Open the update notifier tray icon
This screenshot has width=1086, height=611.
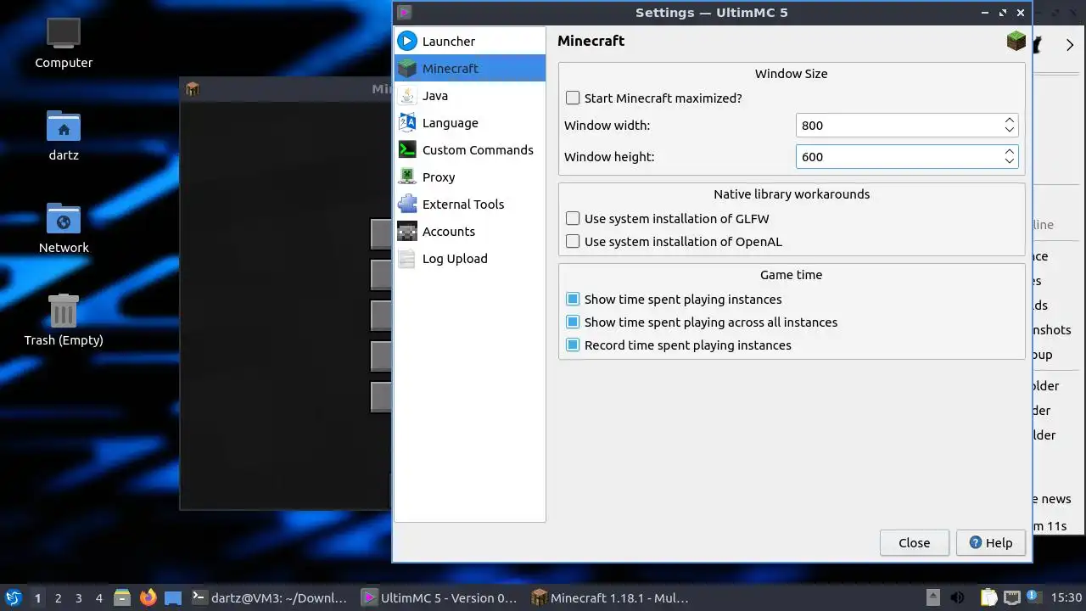tap(1033, 597)
